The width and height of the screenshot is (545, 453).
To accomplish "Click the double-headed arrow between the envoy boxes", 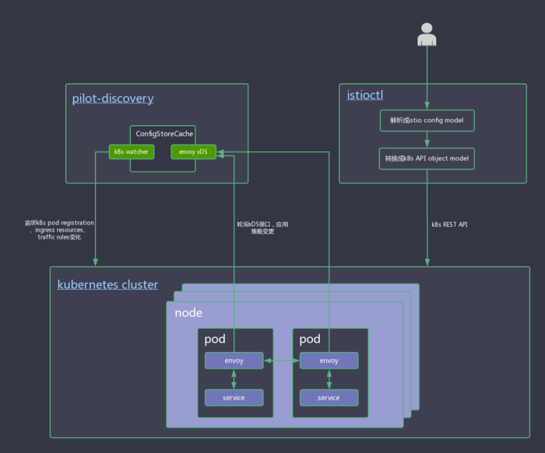I will tap(281, 361).
